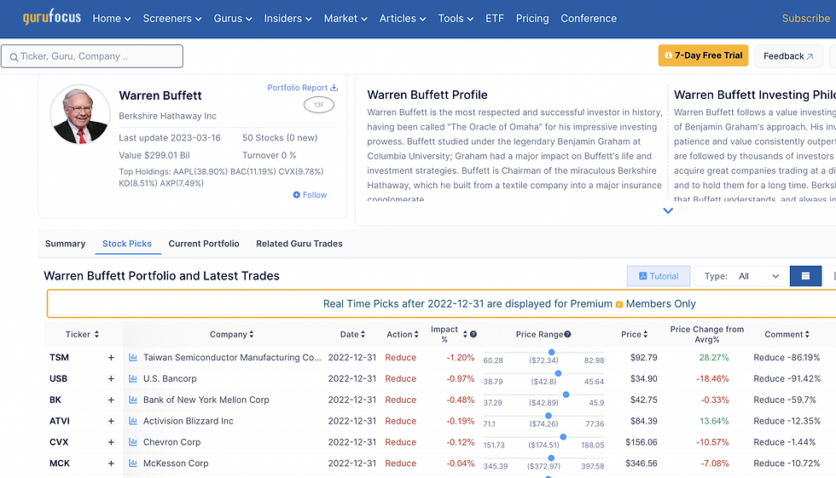Open the Home menu dropdown

pyautogui.click(x=112, y=19)
